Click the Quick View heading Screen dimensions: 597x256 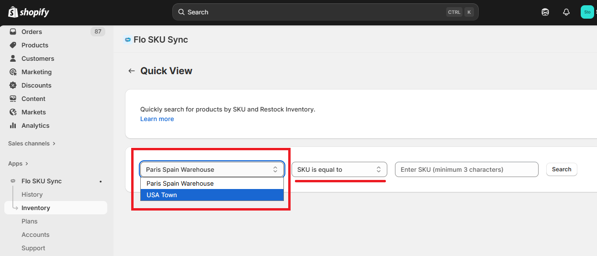166,71
